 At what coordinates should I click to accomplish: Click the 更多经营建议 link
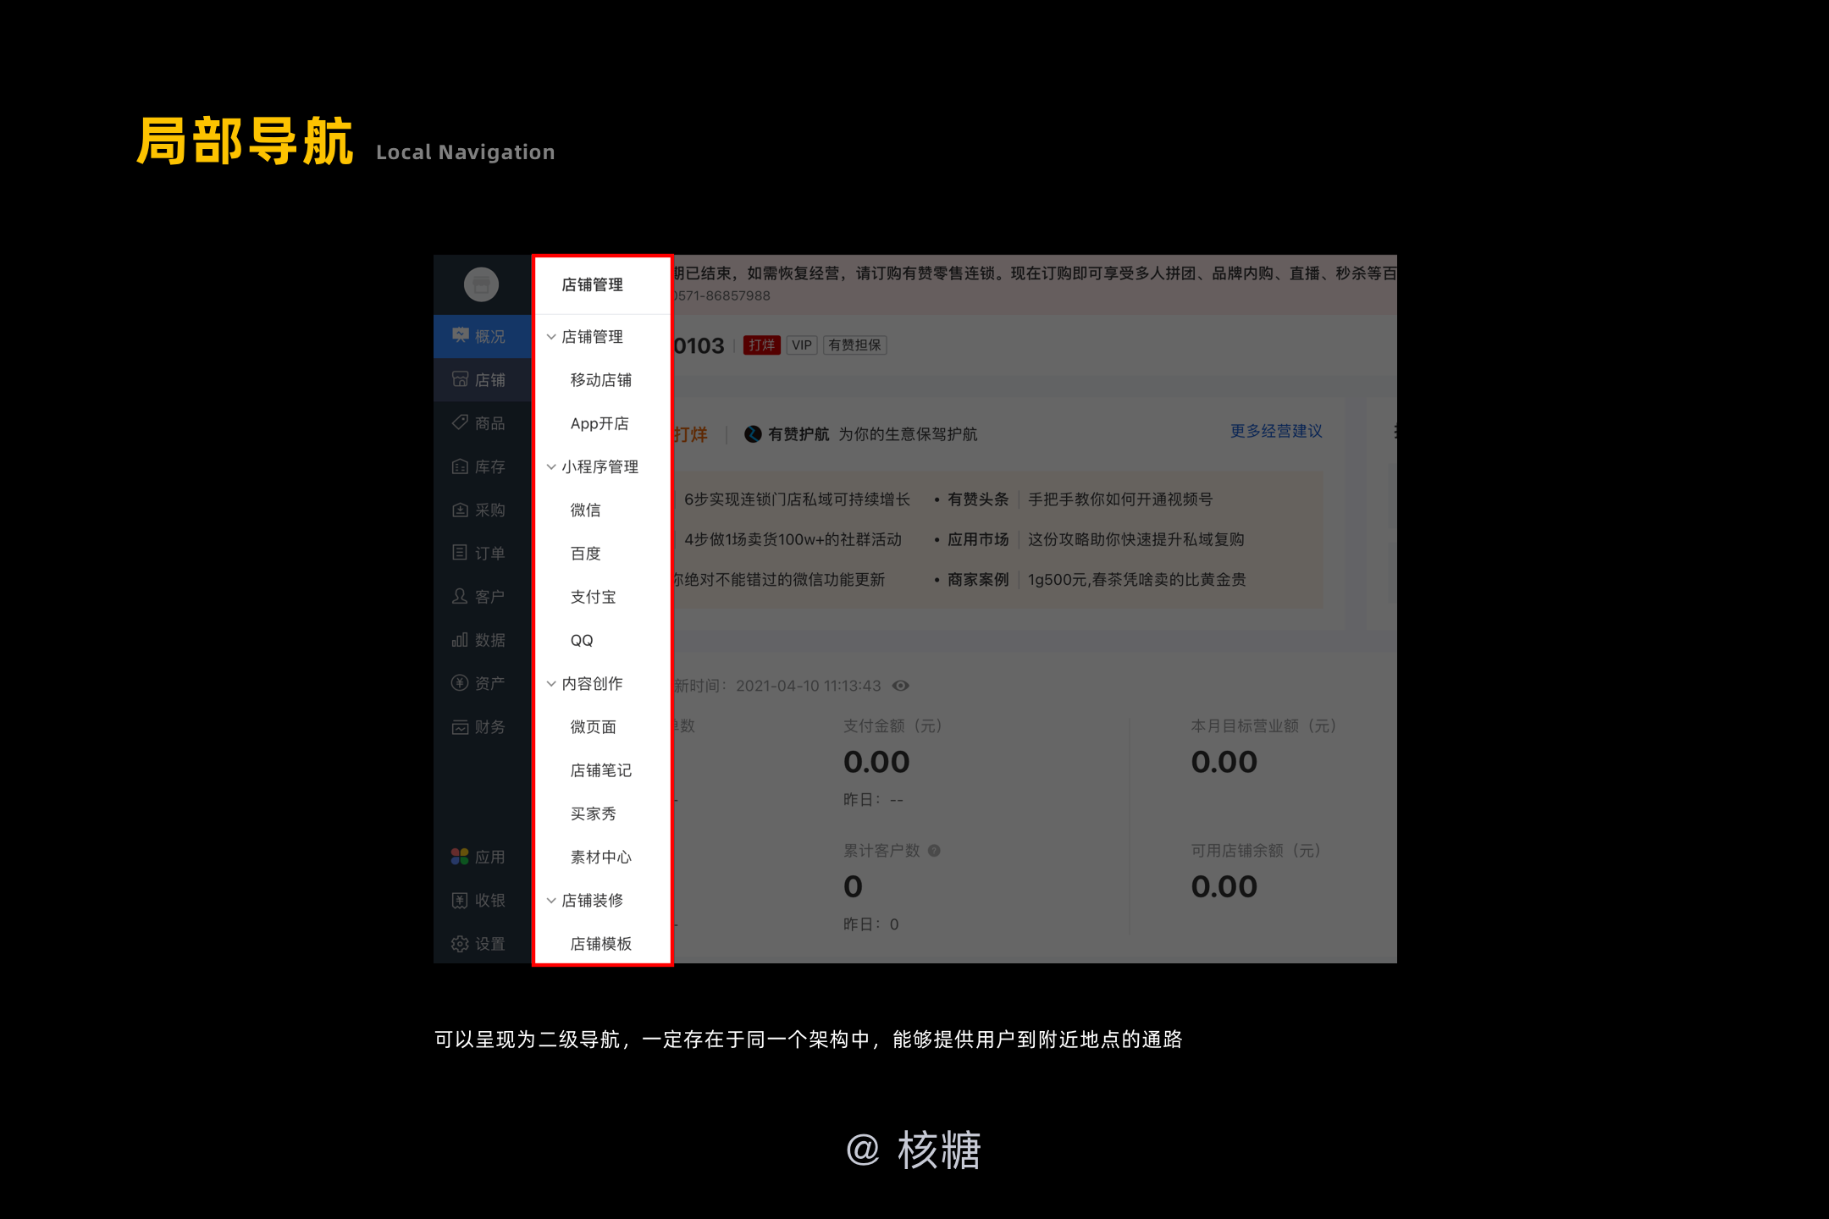[1275, 432]
